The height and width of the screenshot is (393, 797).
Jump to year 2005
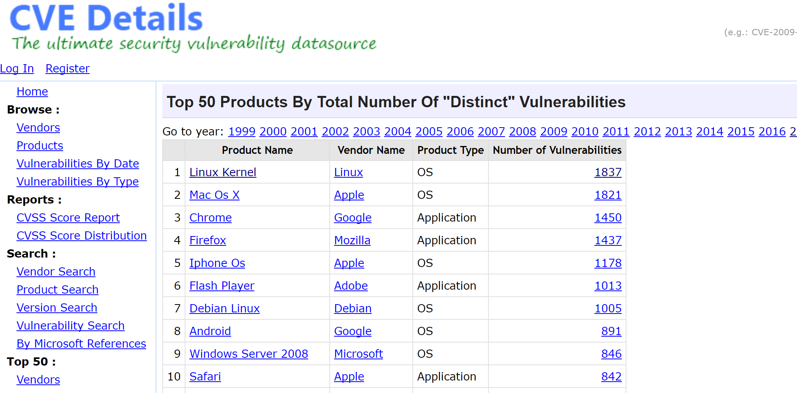pyautogui.click(x=429, y=132)
